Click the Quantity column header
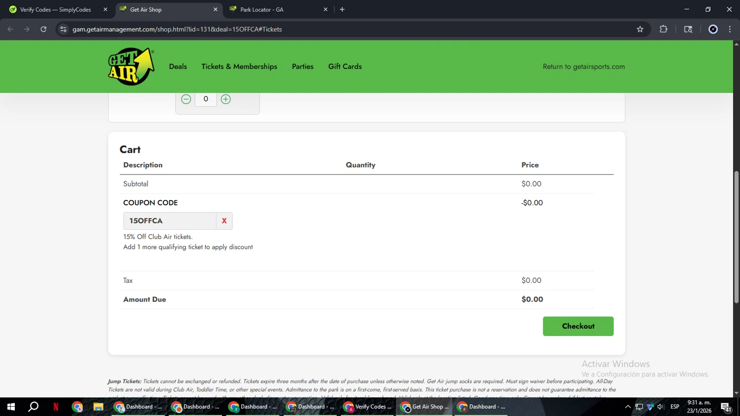 (x=361, y=165)
